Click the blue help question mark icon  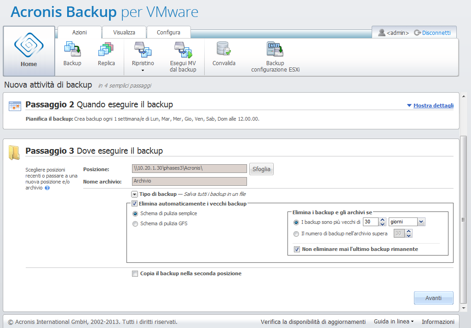[x=47, y=188]
